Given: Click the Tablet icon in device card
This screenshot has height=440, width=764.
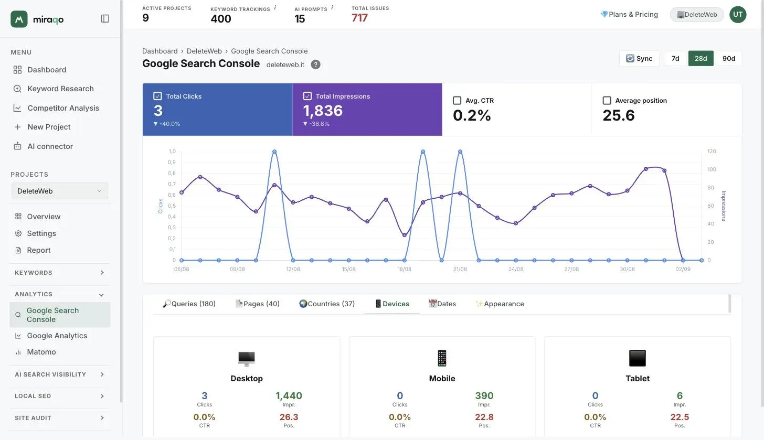Looking at the screenshot, I should (x=638, y=358).
